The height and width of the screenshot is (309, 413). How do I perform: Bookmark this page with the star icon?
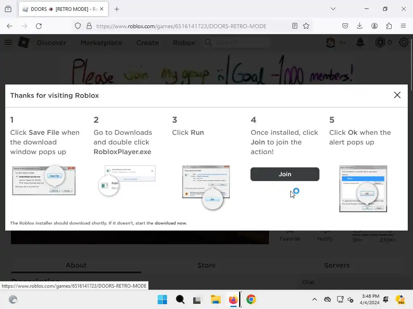(306, 26)
